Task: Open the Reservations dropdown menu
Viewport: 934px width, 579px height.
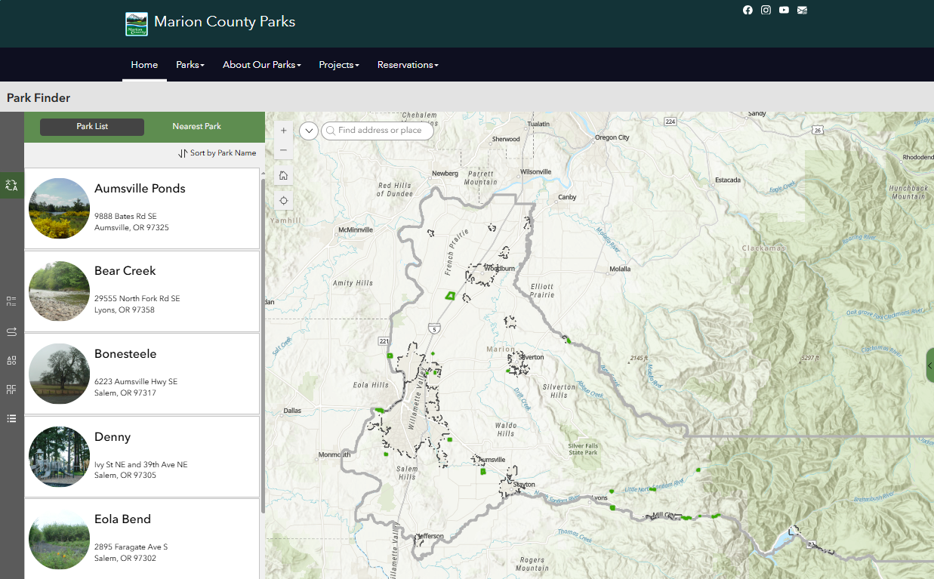Action: pyautogui.click(x=408, y=65)
